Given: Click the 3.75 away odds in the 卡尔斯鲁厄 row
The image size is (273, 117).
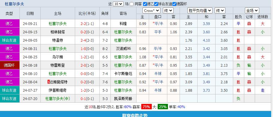Looking at the screenshot, I should tap(224, 74).
